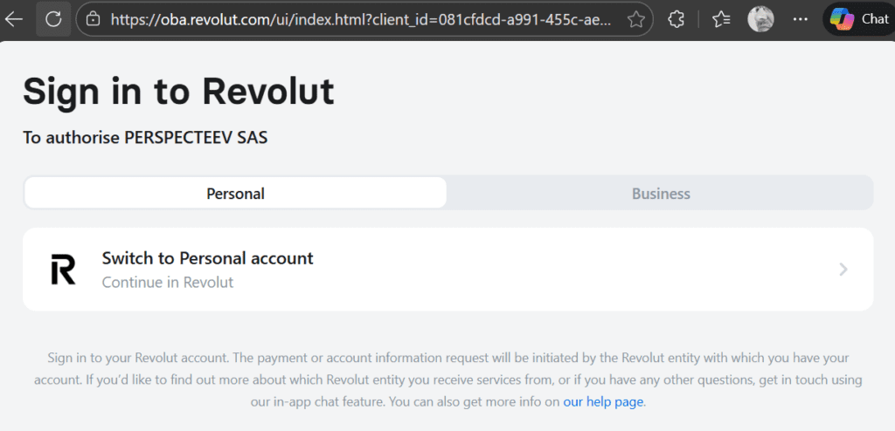895x431 pixels.
Task: Click the "Sign in to Revolut" heading
Action: coord(178,91)
